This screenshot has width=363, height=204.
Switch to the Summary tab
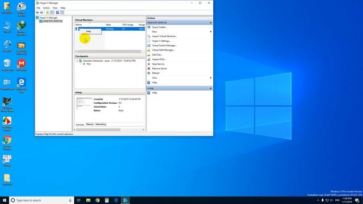(x=80, y=125)
